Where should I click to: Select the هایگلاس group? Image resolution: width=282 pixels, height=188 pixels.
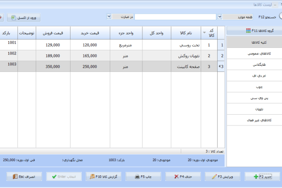click(x=254, y=64)
